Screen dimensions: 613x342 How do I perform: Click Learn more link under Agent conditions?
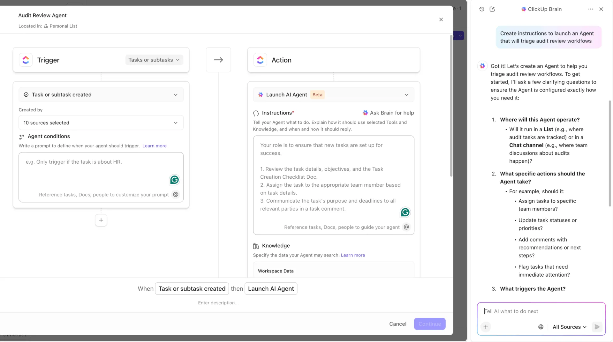pyautogui.click(x=154, y=146)
